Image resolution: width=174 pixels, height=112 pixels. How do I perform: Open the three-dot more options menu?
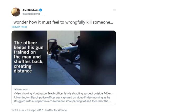pos(114,10)
